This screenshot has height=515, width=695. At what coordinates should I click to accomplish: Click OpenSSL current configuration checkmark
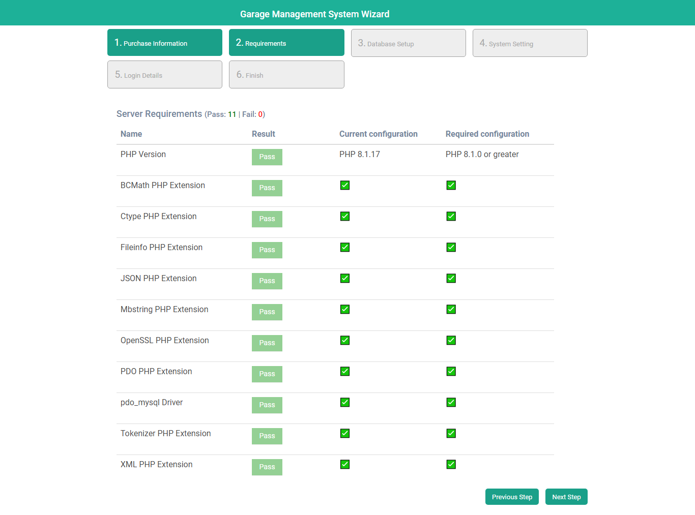point(345,340)
